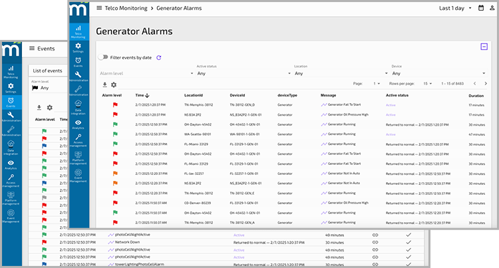Select TN-30112-GEN_A device cell
Screen dimensions: 499x268
pyautogui.click(x=242, y=223)
